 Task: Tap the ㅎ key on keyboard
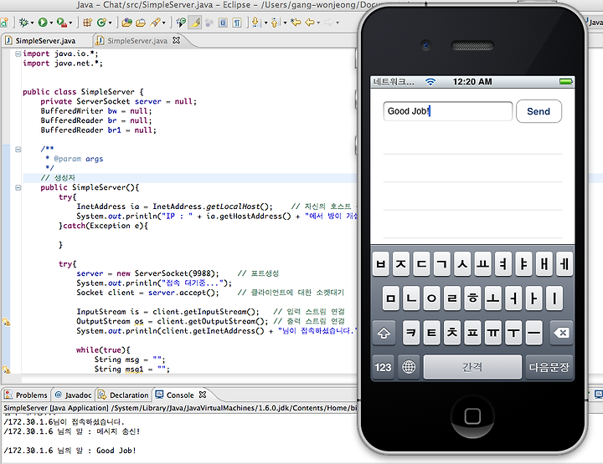tap(472, 298)
